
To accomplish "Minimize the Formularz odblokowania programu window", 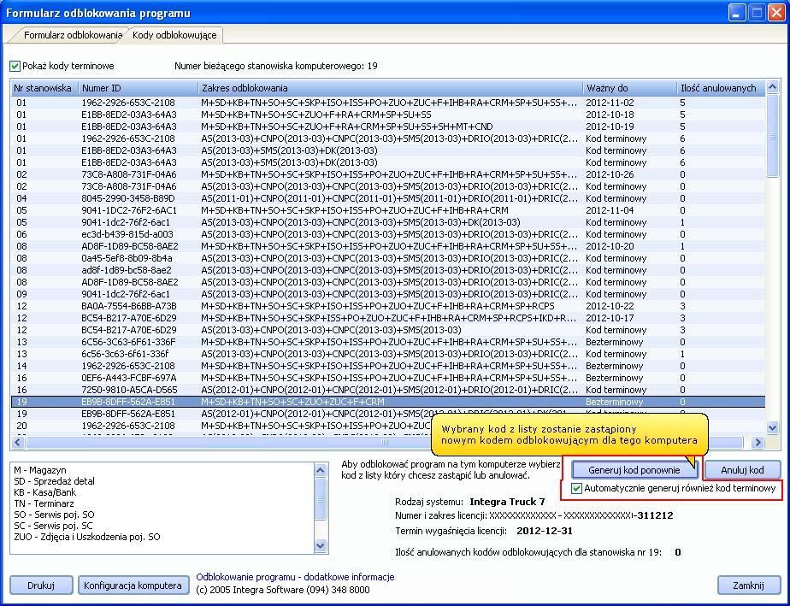I will point(737,13).
